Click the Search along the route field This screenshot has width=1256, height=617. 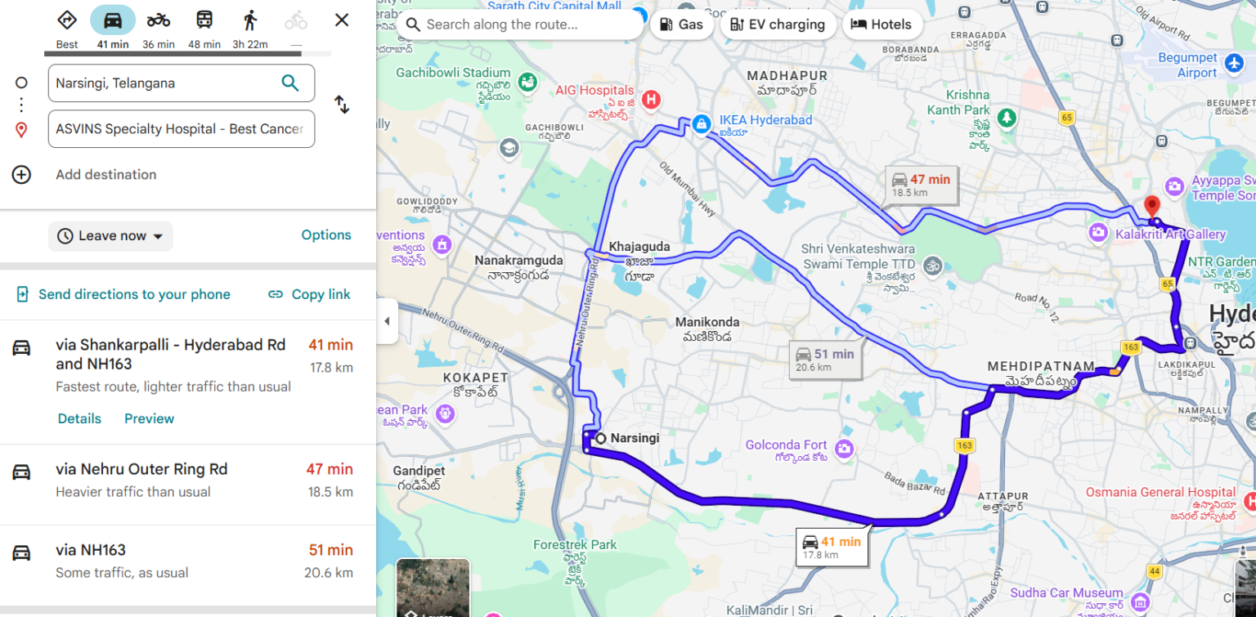[x=523, y=25]
